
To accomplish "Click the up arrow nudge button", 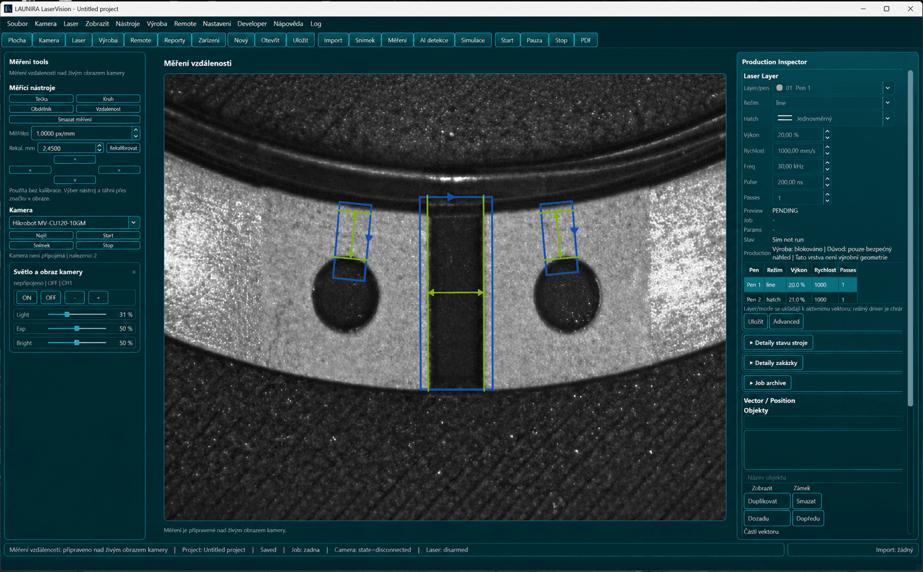I will pyautogui.click(x=75, y=159).
